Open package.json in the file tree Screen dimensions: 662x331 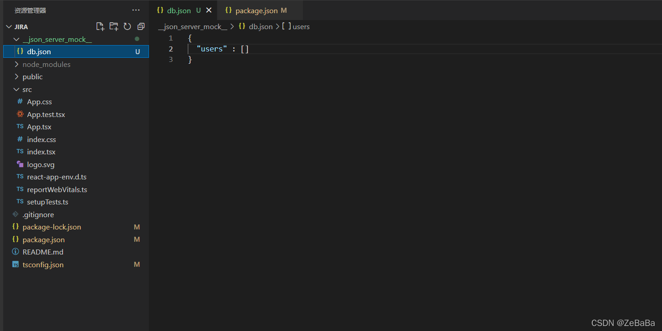coord(76,239)
